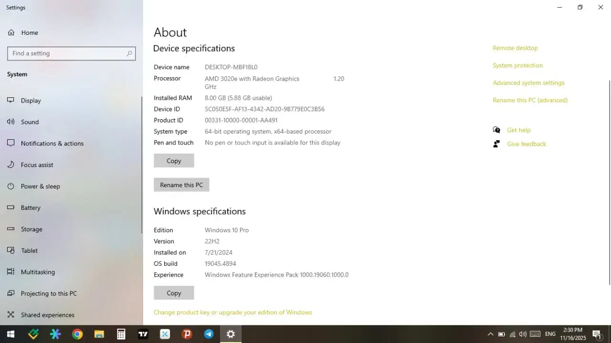Viewport: 611px width, 343px height.
Task: Copy the Device specifications
Action: pos(174,161)
